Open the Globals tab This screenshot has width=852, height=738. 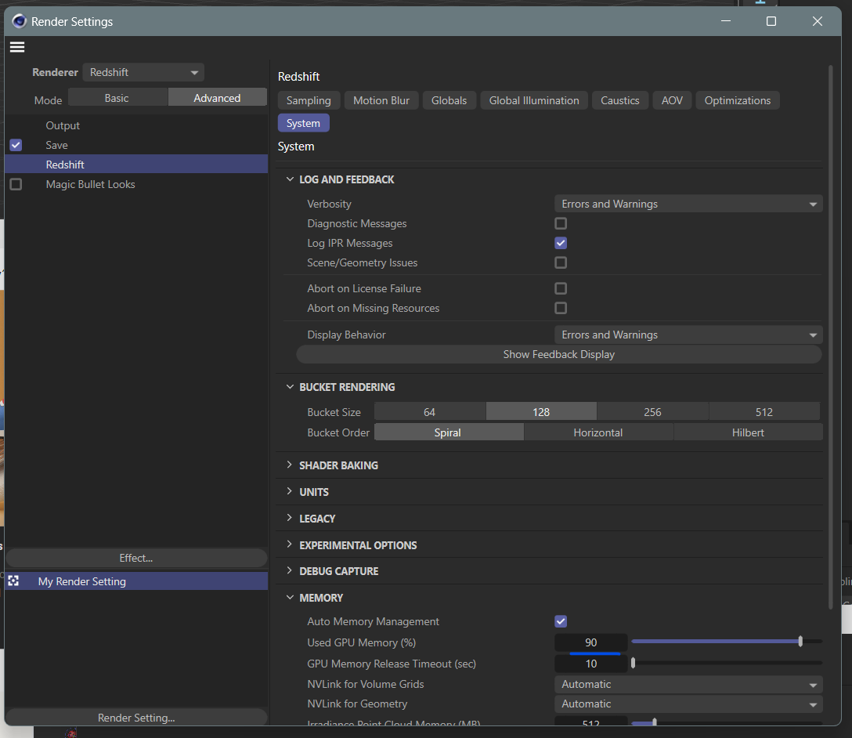pos(449,100)
